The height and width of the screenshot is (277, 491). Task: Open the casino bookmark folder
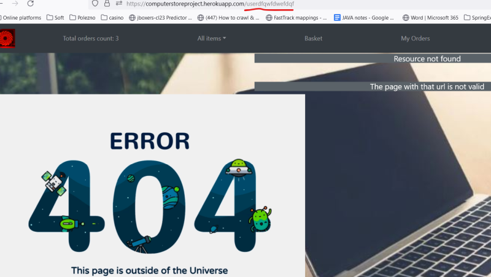112,18
